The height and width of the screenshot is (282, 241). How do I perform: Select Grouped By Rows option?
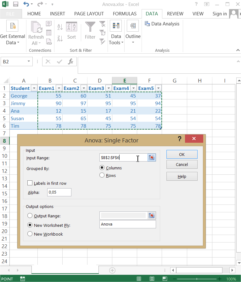(102, 175)
